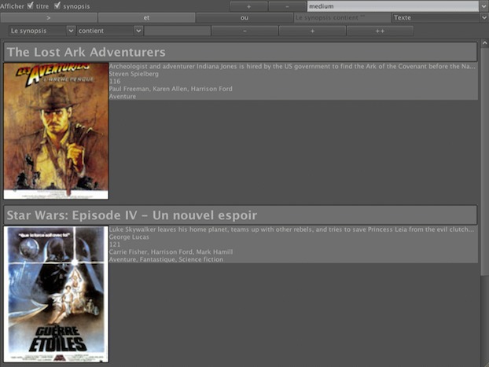This screenshot has height=367, width=489.
Task: Click the Archeologist synopsis line
Action: pyautogui.click(x=292, y=66)
